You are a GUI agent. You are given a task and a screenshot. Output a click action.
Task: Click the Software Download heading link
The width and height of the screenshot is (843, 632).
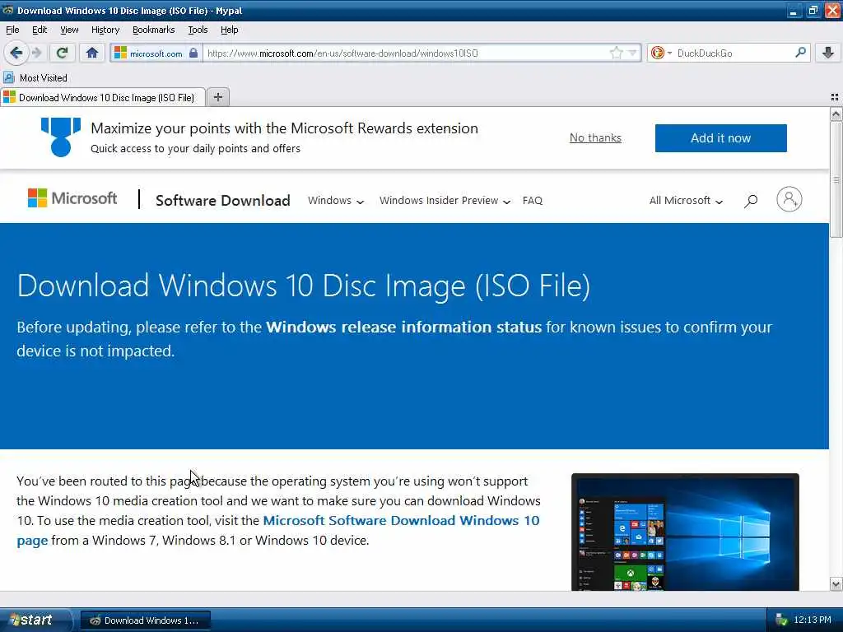(x=222, y=201)
